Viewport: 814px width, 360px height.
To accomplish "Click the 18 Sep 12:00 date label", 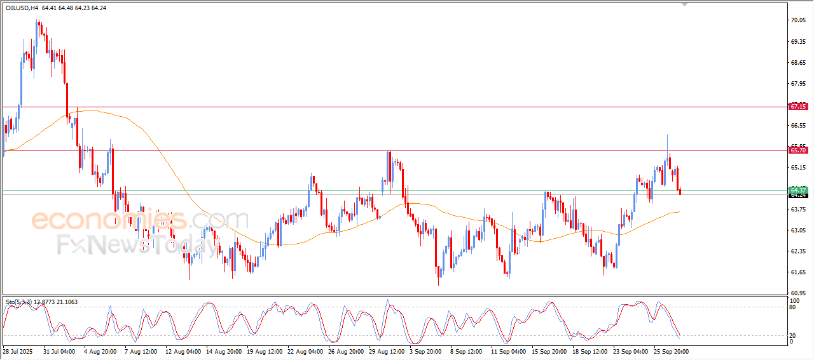I will [x=590, y=351].
